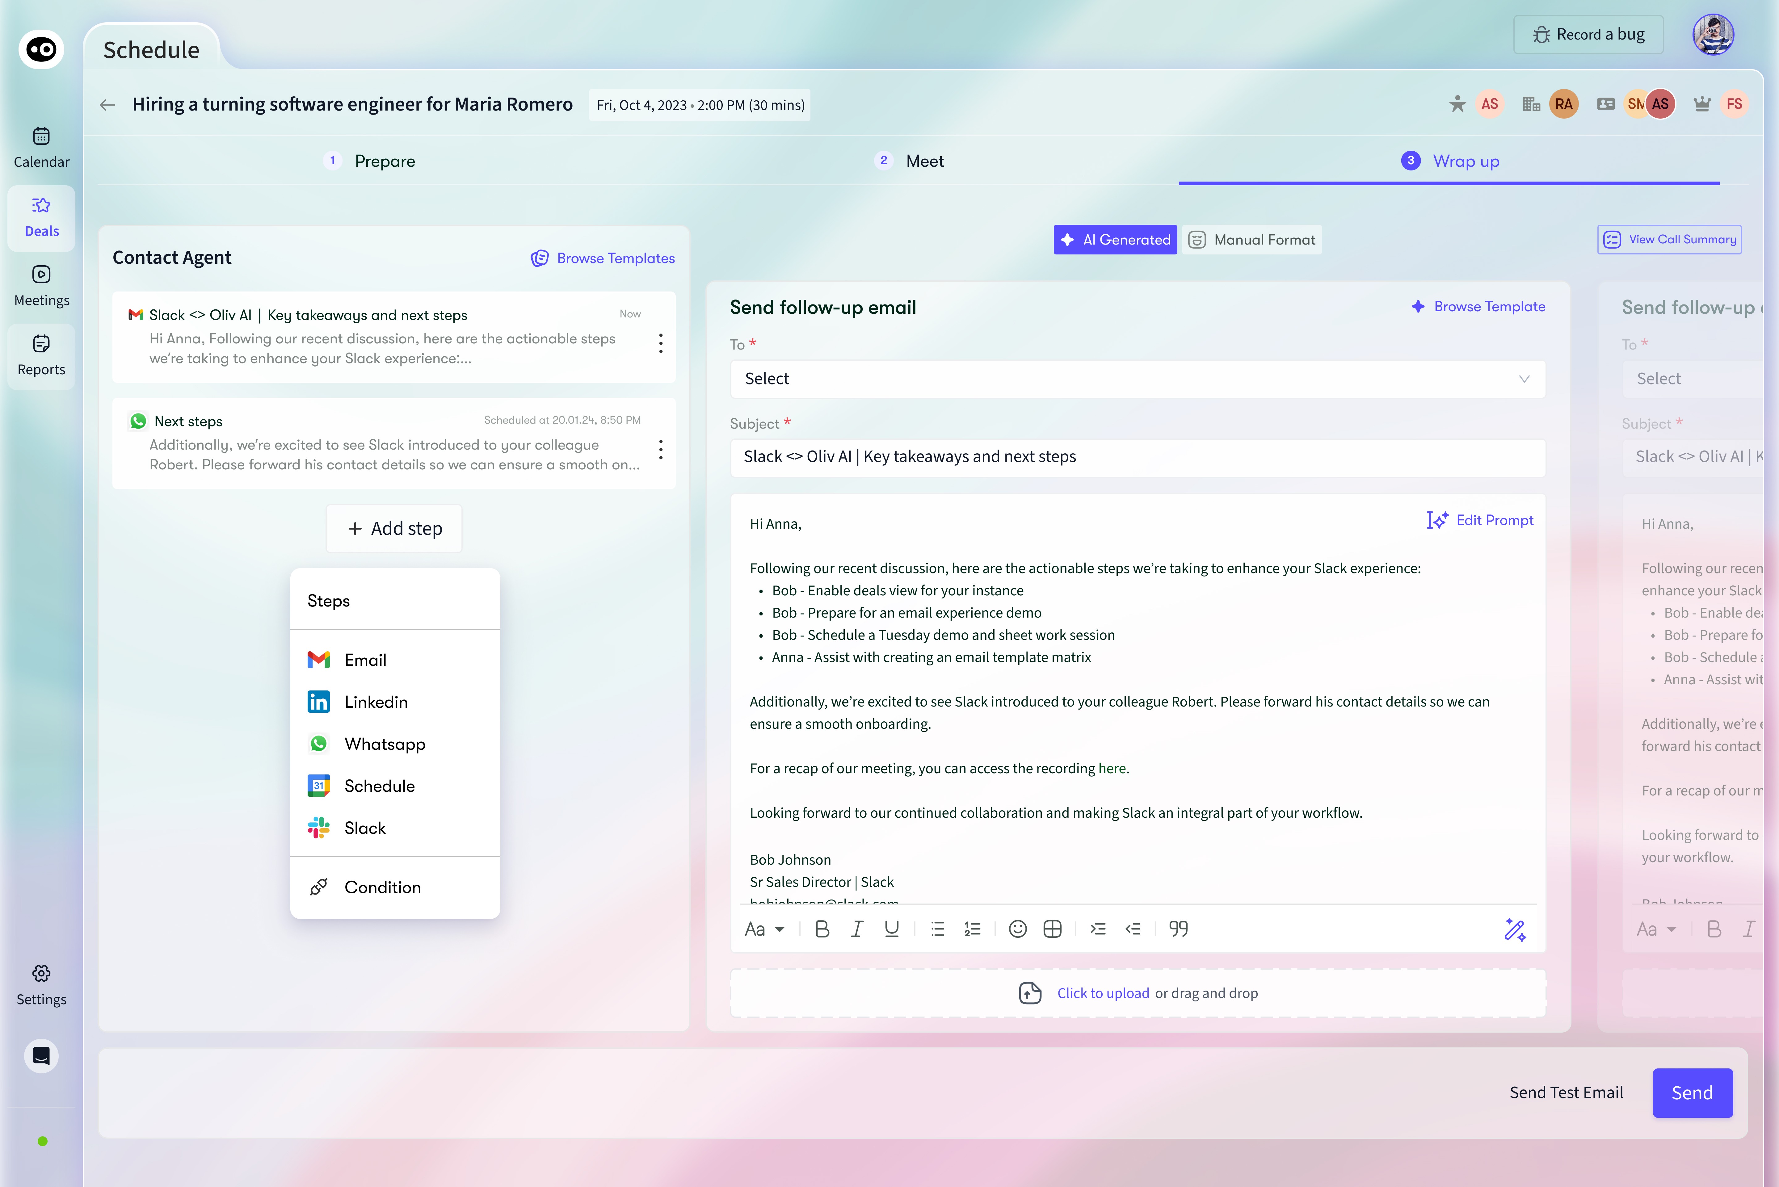This screenshot has height=1187, width=1779.
Task: Toggle bold formatting in the email editor
Action: [822, 929]
